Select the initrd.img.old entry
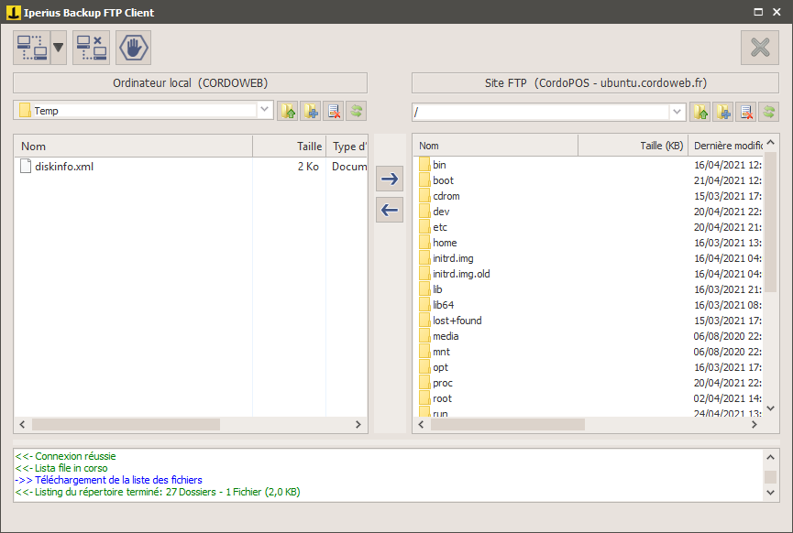The height and width of the screenshot is (533, 793). [461, 274]
